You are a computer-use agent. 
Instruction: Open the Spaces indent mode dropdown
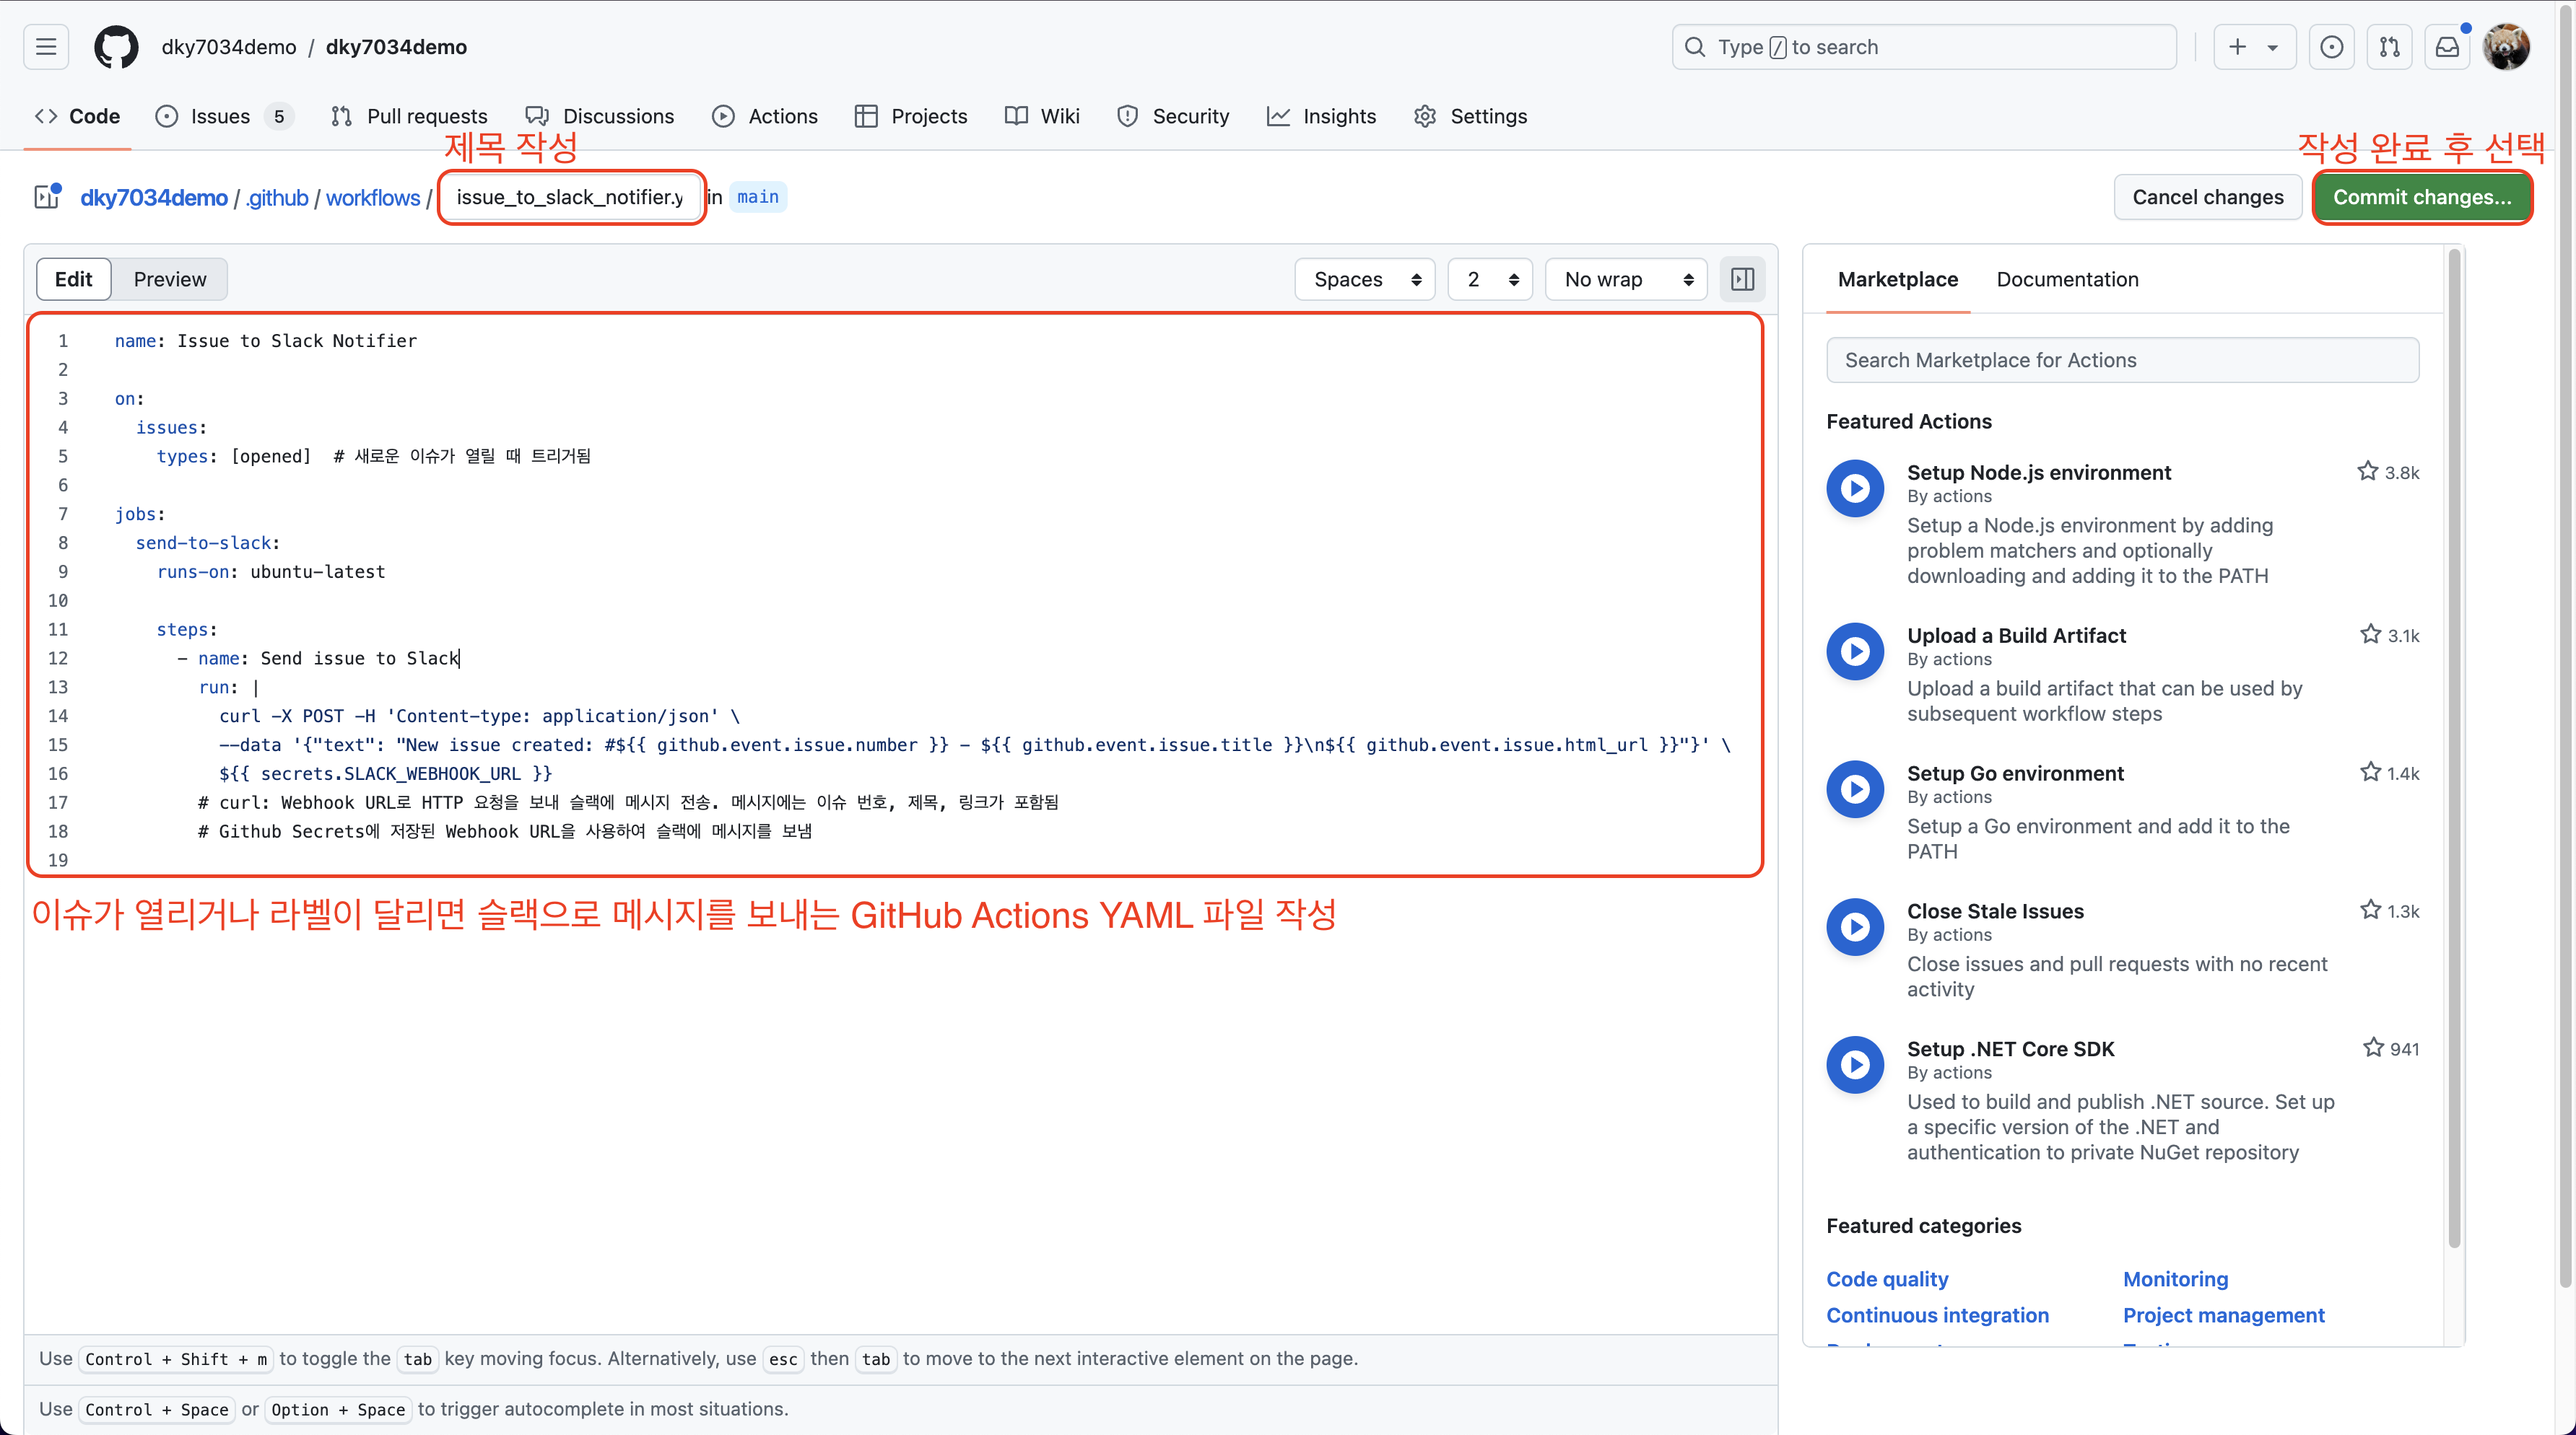pos(1365,280)
